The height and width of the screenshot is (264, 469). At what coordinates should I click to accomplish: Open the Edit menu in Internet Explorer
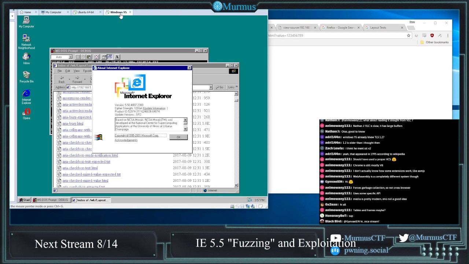coord(68,71)
